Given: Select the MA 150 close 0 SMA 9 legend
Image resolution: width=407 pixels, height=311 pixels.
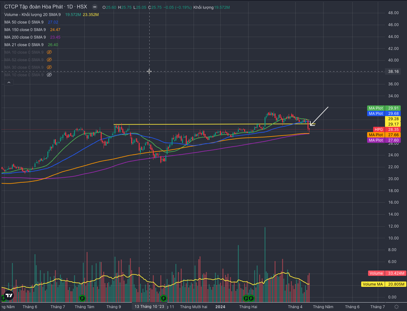Looking at the screenshot, I should 25,29.
